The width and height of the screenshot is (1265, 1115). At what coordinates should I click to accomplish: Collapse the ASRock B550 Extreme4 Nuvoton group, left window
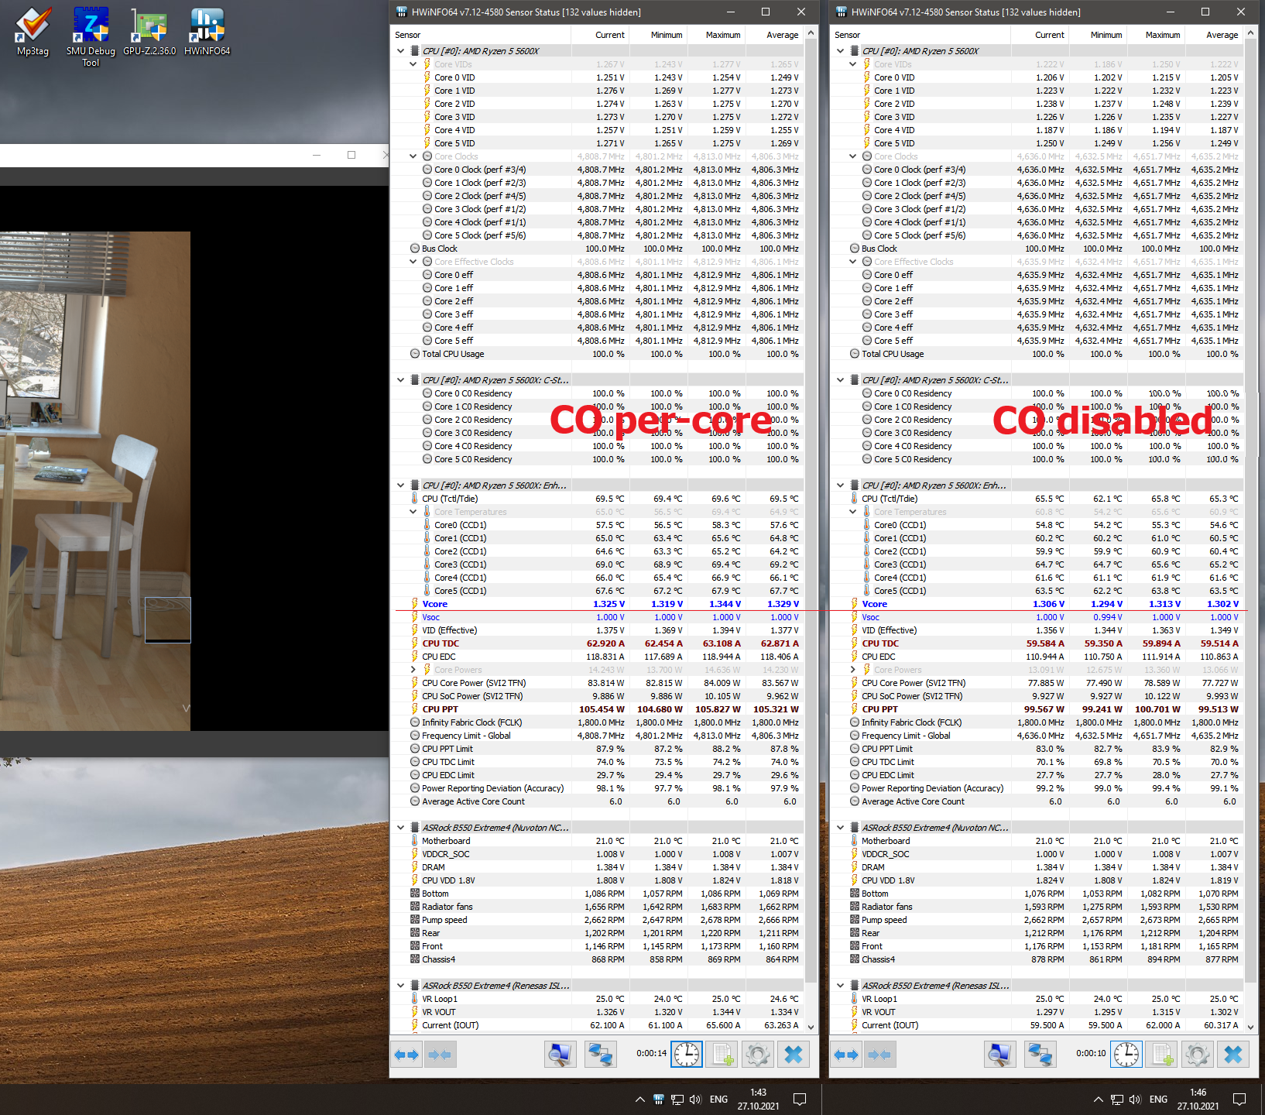coord(400,828)
